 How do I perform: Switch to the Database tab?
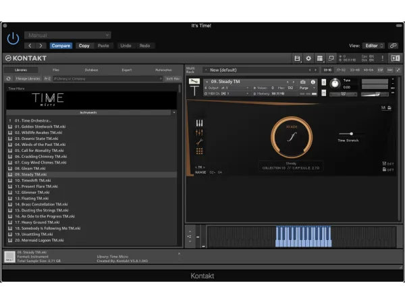[x=91, y=70]
